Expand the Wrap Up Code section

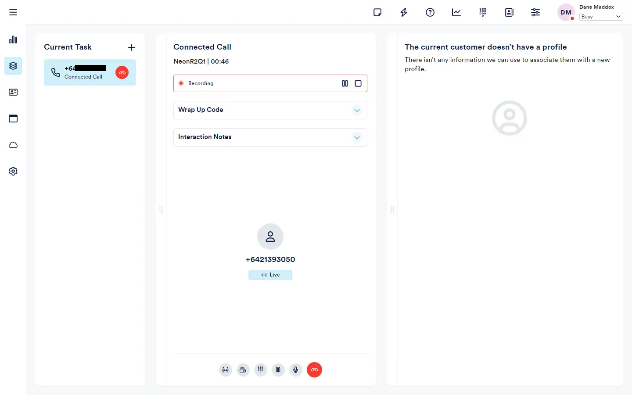357,110
